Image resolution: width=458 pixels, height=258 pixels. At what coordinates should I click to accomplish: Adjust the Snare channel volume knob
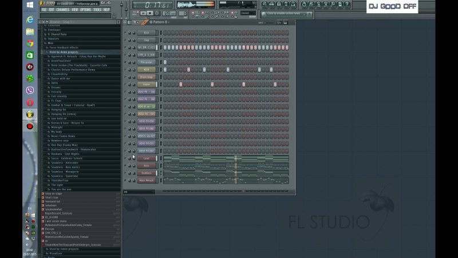[x=134, y=84]
